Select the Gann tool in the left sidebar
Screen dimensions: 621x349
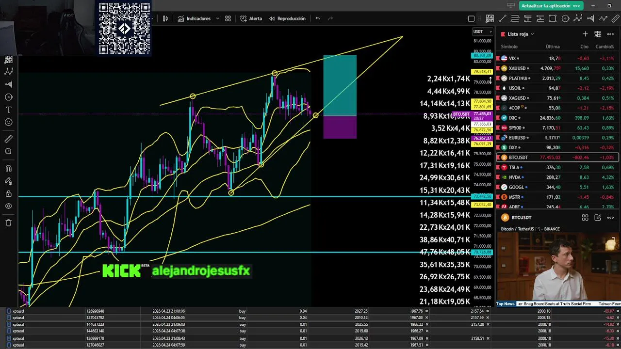point(9,59)
